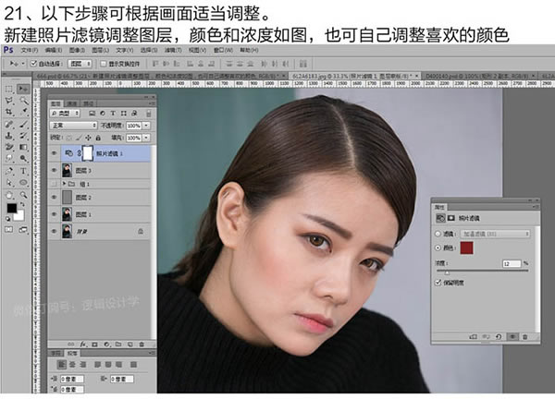Open auto-select target dropdown
The image size is (555, 399).
pos(80,64)
